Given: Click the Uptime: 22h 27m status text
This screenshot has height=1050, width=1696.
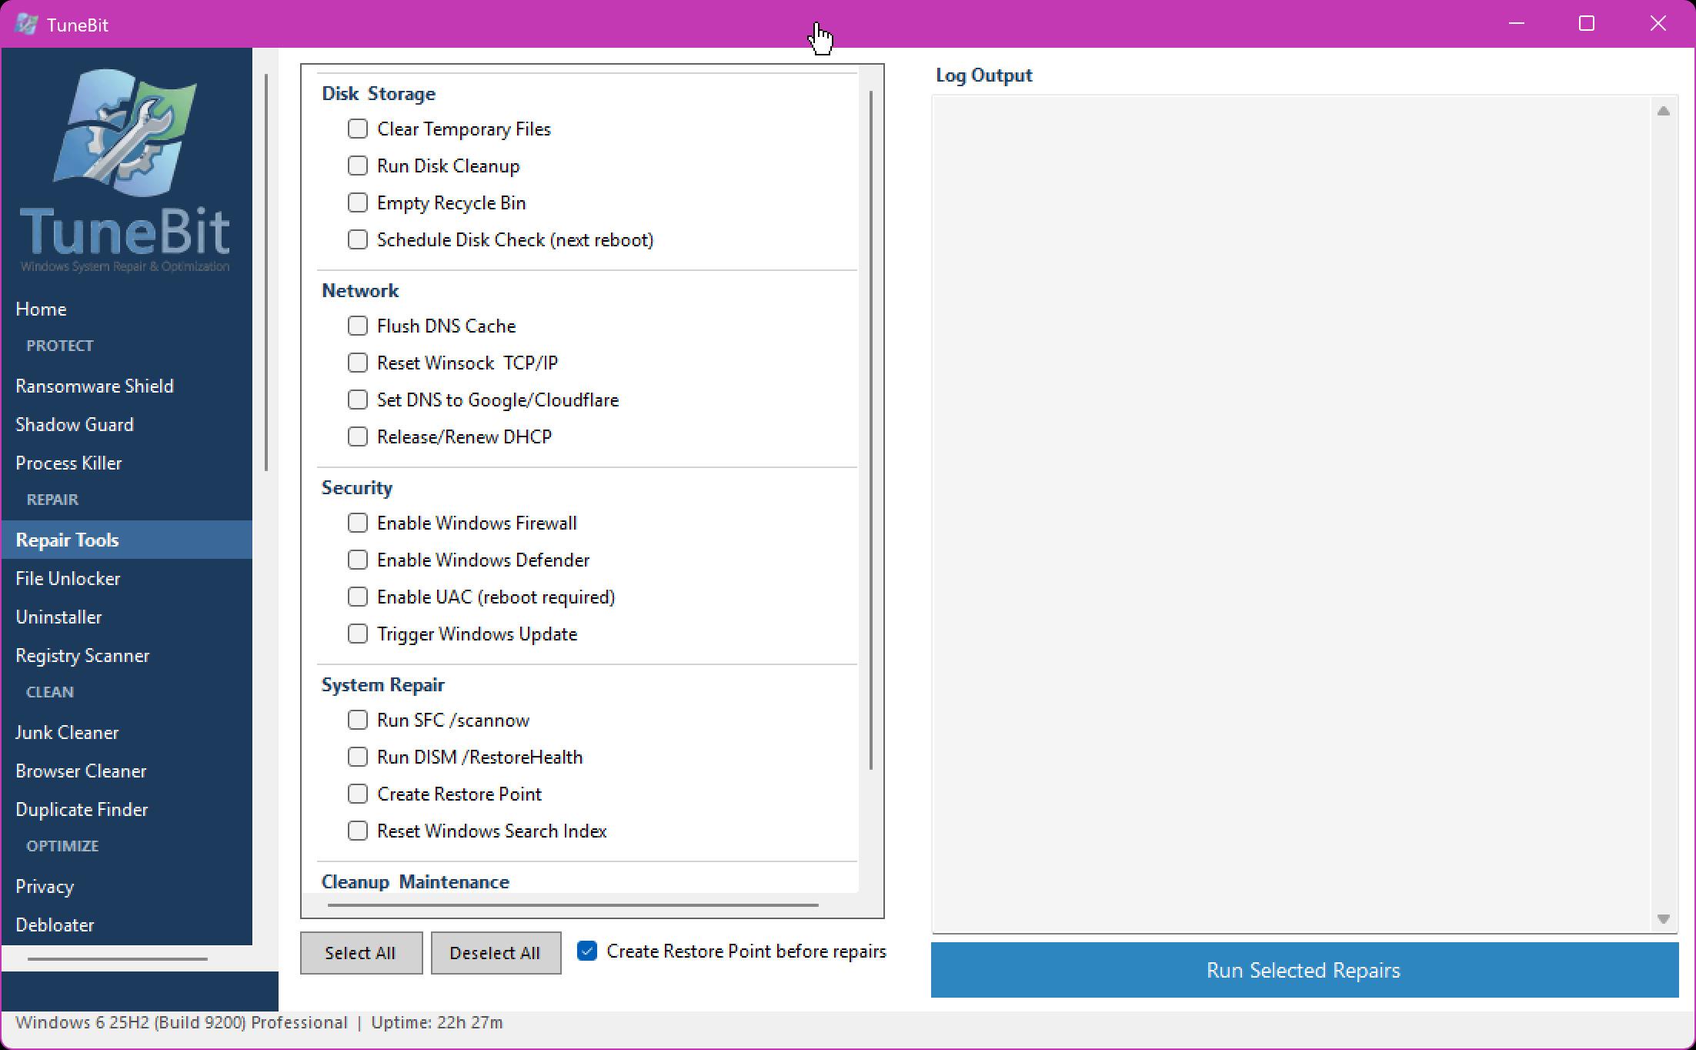Looking at the screenshot, I should (437, 1022).
